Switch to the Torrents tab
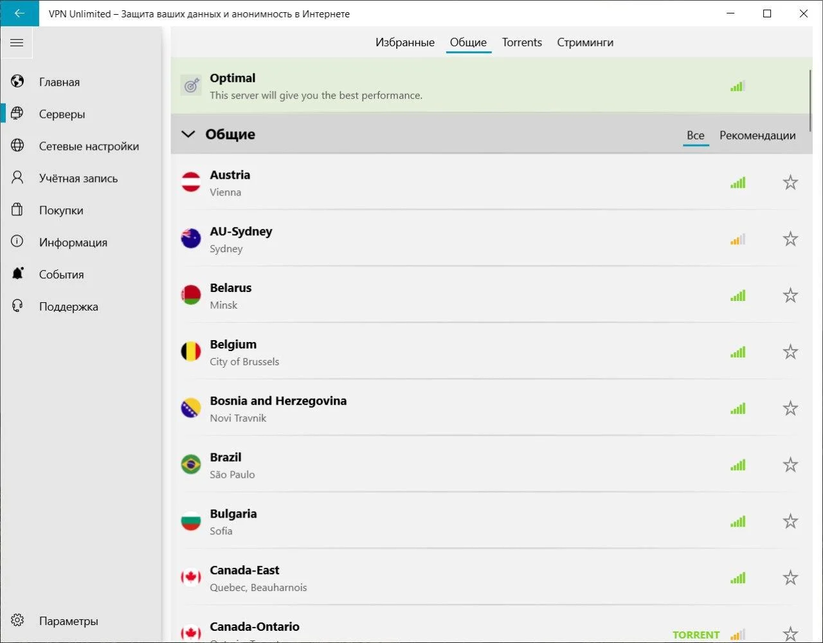 (521, 42)
